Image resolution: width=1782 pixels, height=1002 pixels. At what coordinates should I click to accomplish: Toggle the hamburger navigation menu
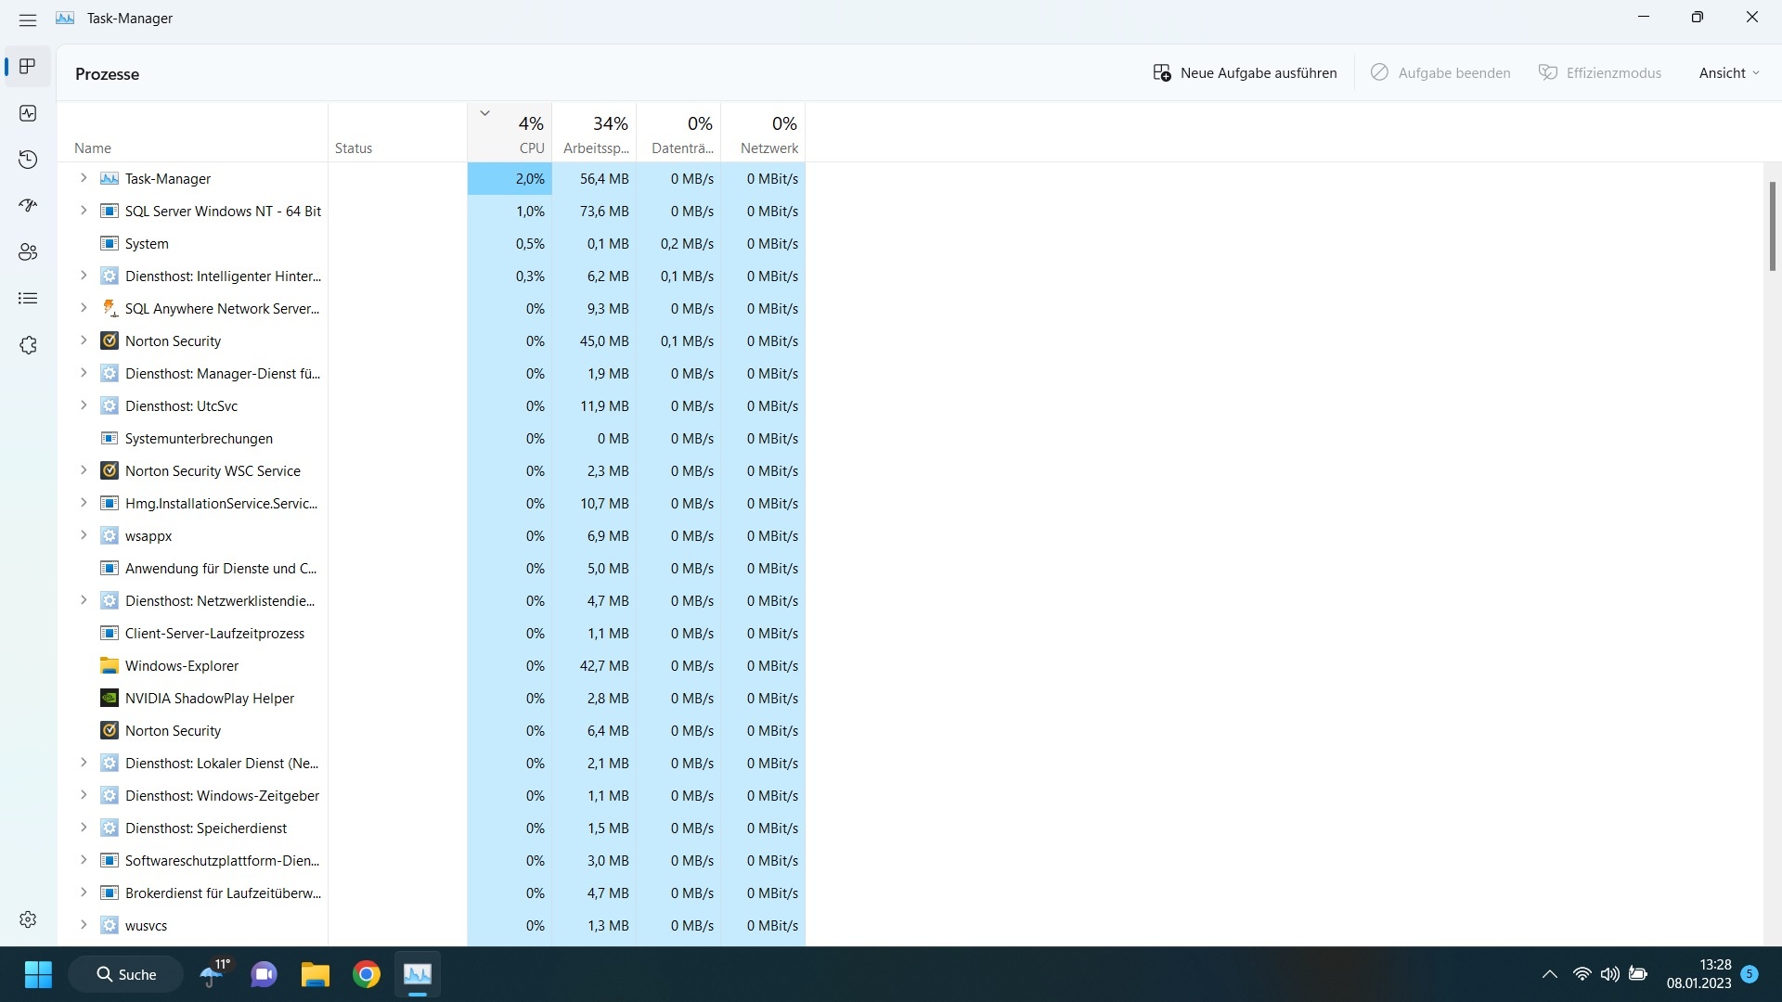coord(28,19)
